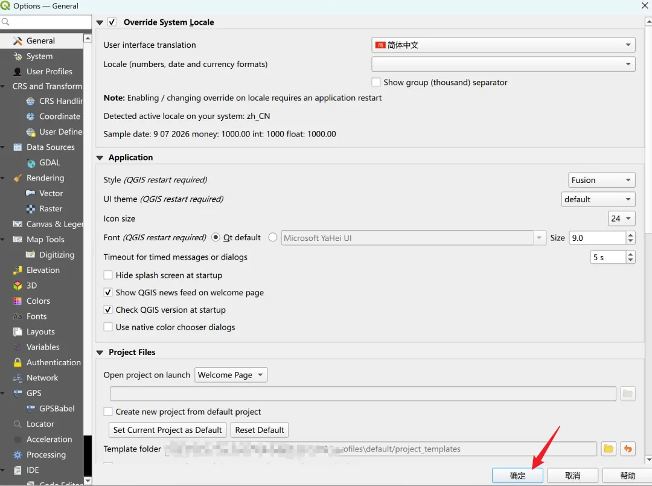Viewport: 652px width, 486px height.
Task: Click the Rendering brush icon
Action: [18, 178]
